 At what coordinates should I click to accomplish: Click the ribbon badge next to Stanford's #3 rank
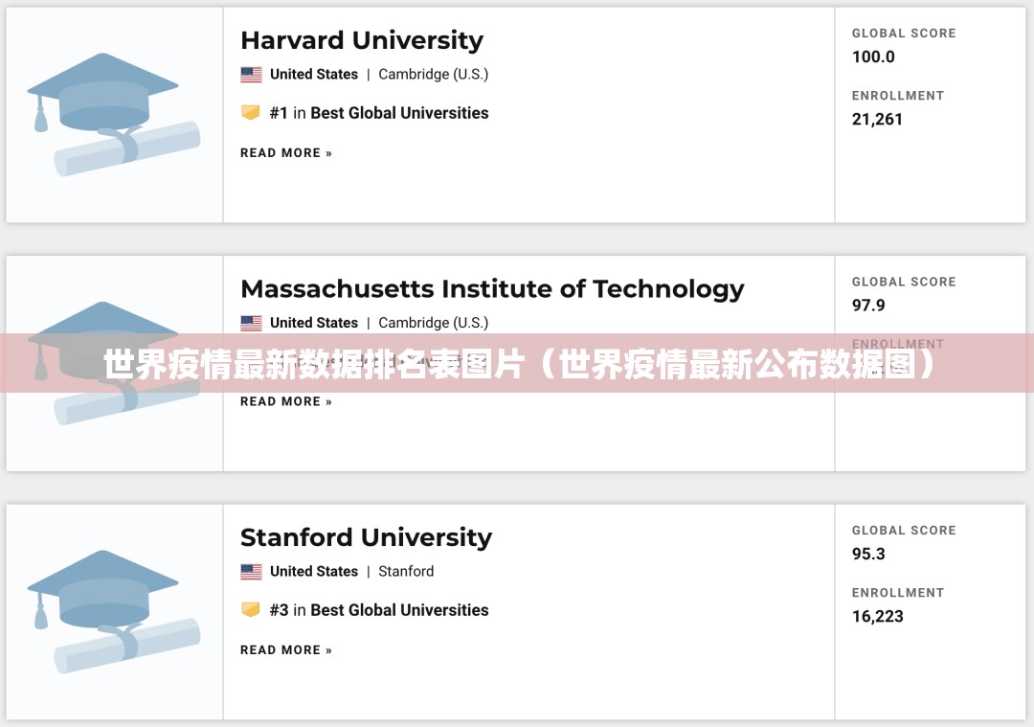[x=250, y=609]
